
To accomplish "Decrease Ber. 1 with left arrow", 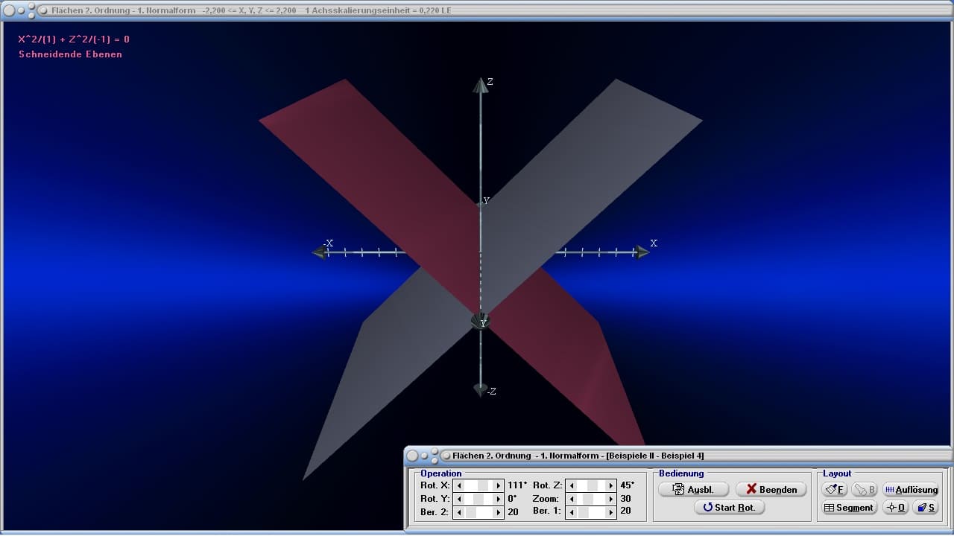I will 571,512.
